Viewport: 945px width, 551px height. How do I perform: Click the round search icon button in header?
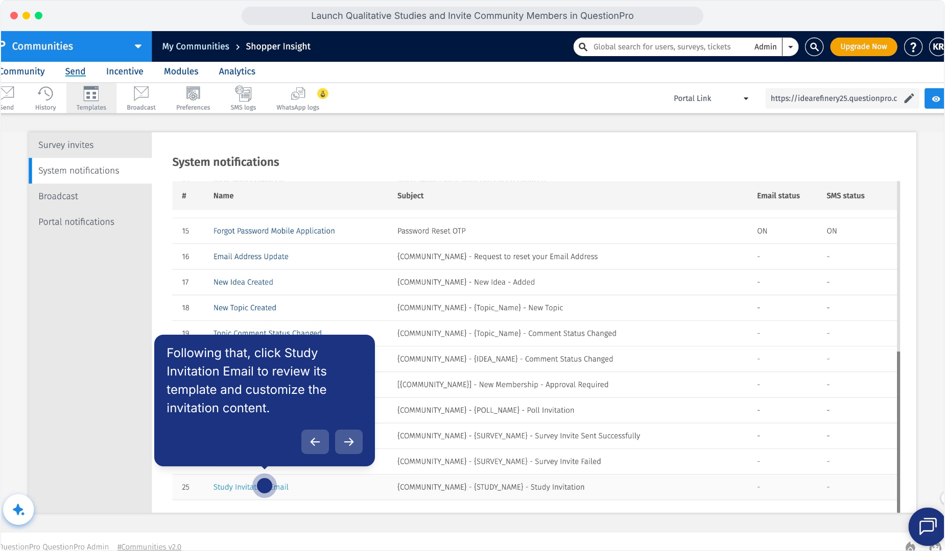(x=814, y=46)
